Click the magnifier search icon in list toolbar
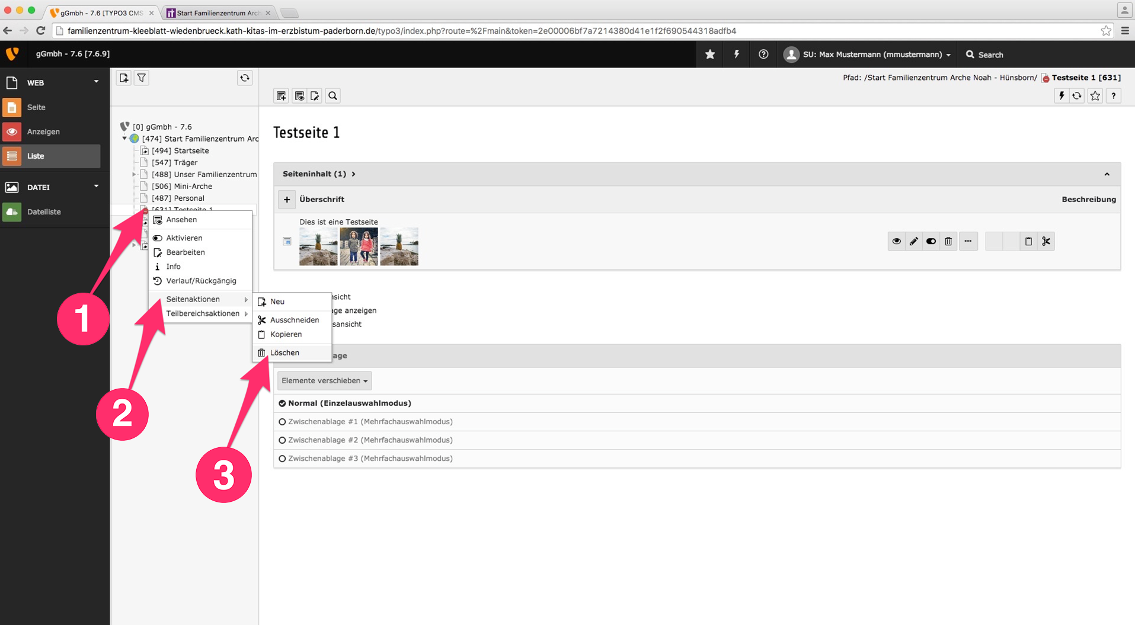Viewport: 1135px width, 625px height. point(333,96)
